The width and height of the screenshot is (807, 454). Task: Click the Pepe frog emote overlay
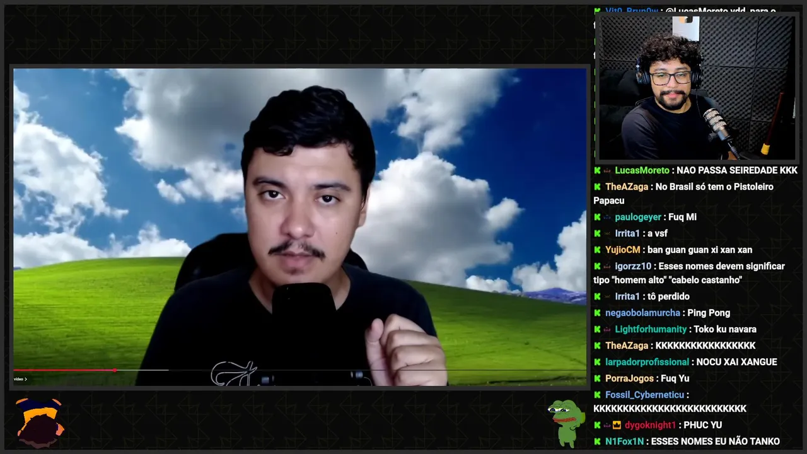click(566, 422)
